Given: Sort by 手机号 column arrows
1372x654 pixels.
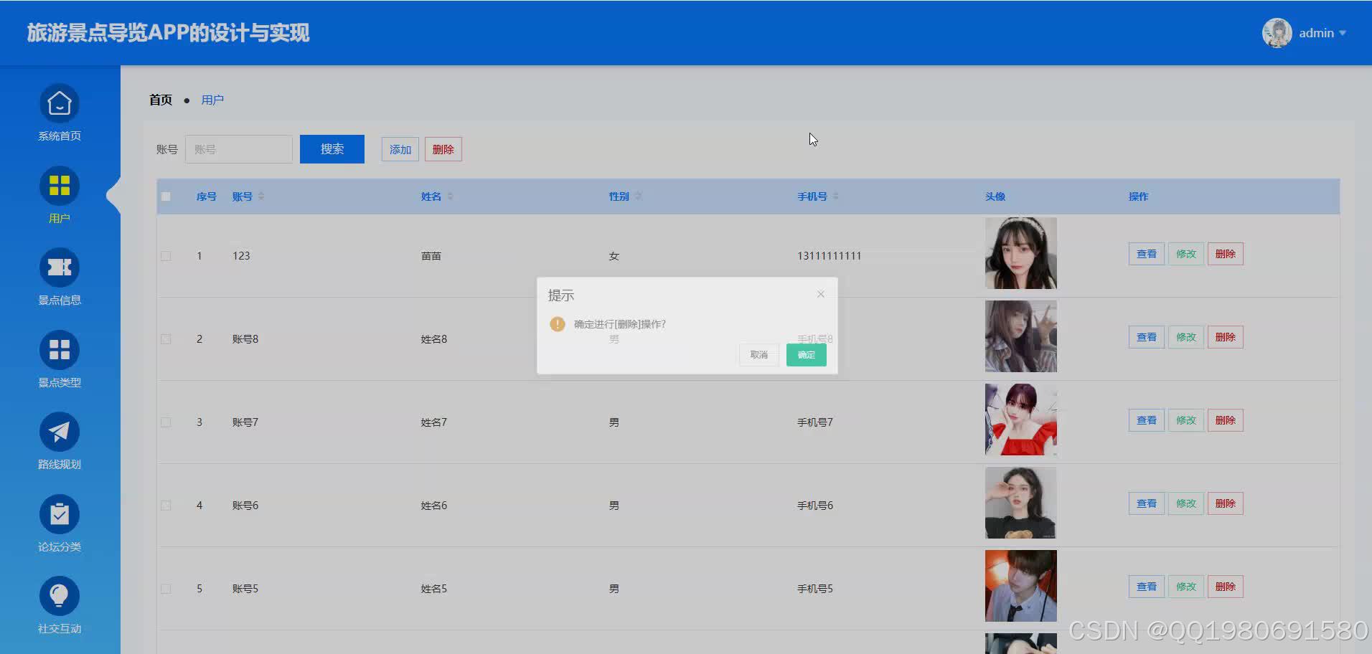Looking at the screenshot, I should 836,196.
